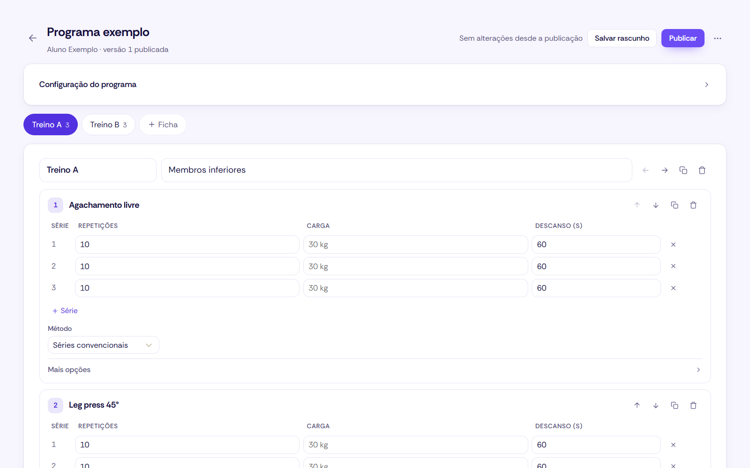Delete the Agachamento livre exercise
The image size is (750, 468).
coord(693,205)
